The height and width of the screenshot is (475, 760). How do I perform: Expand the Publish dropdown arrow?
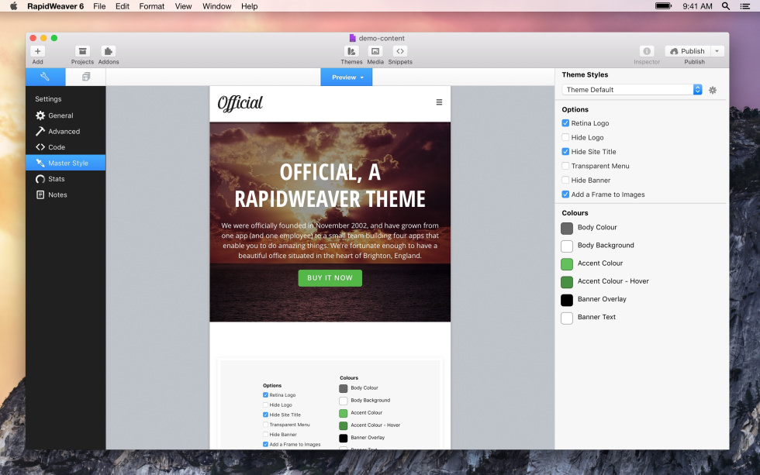pos(717,51)
